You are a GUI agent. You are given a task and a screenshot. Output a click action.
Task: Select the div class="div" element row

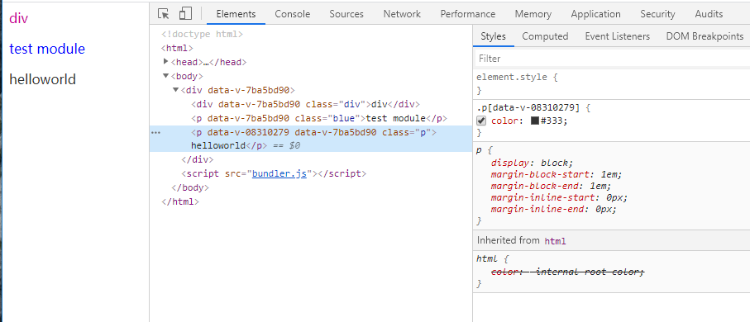click(x=311, y=104)
